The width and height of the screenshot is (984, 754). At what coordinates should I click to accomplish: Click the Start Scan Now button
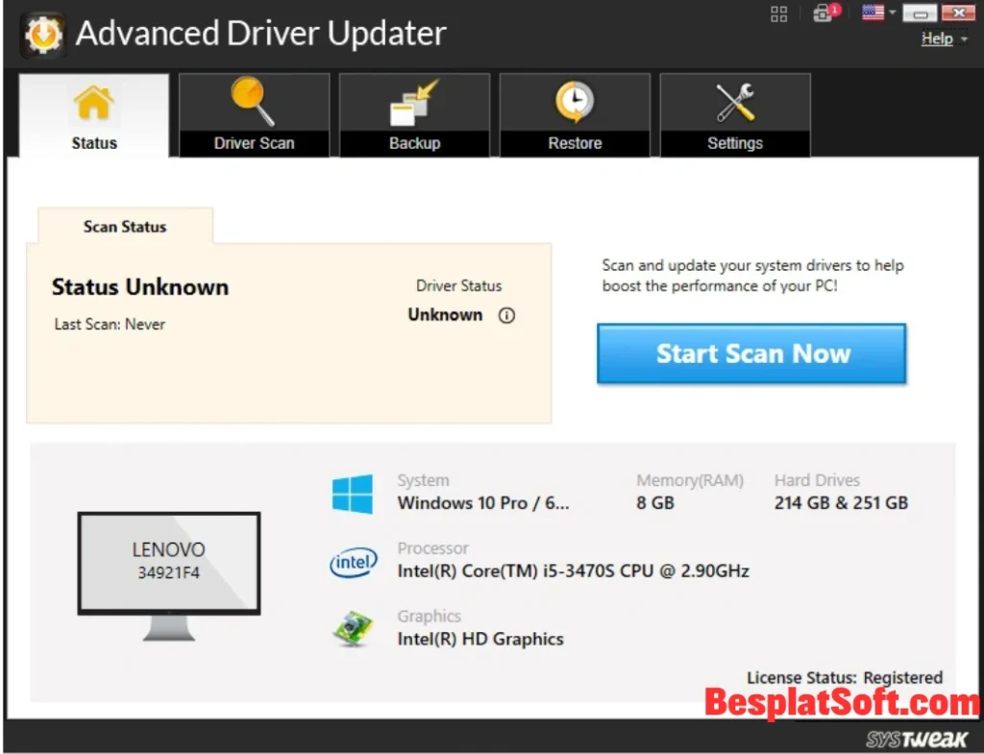tap(750, 353)
